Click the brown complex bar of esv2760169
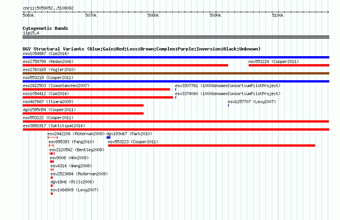Viewport: 340px width, 220px height. click(176, 73)
